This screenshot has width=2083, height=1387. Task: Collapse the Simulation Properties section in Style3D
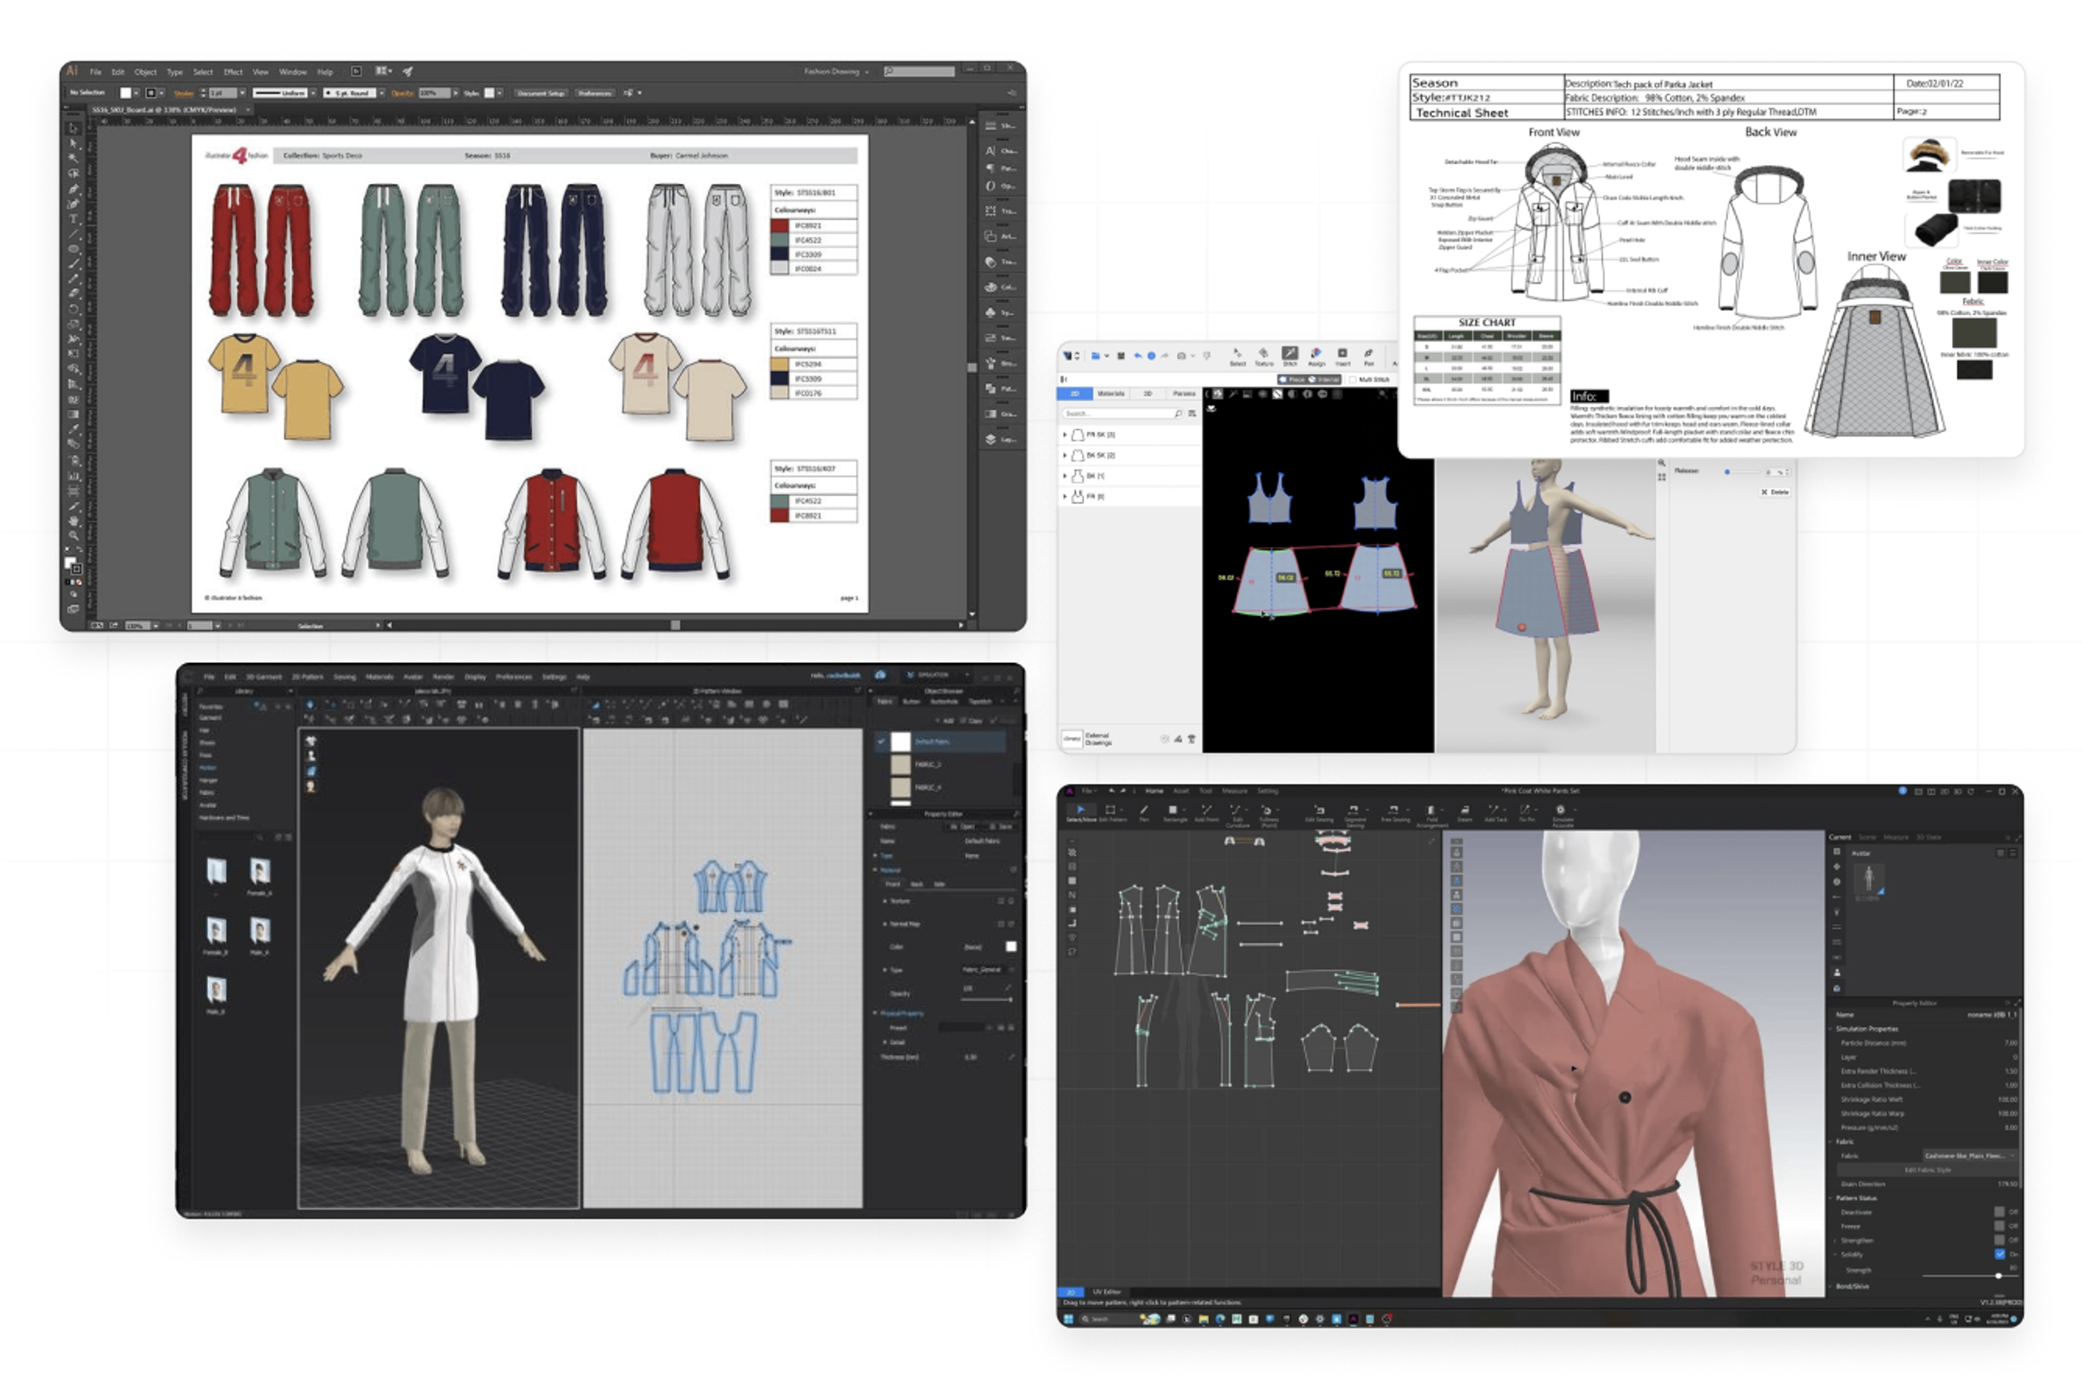1830,1029
